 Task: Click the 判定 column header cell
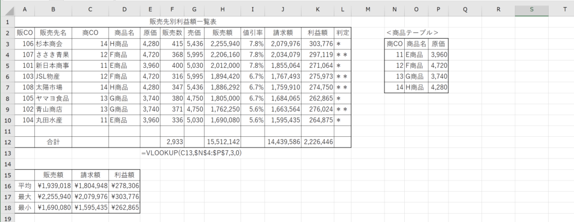tap(342, 33)
